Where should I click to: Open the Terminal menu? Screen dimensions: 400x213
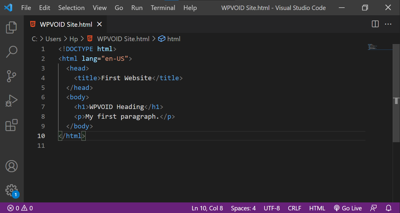coord(163,8)
